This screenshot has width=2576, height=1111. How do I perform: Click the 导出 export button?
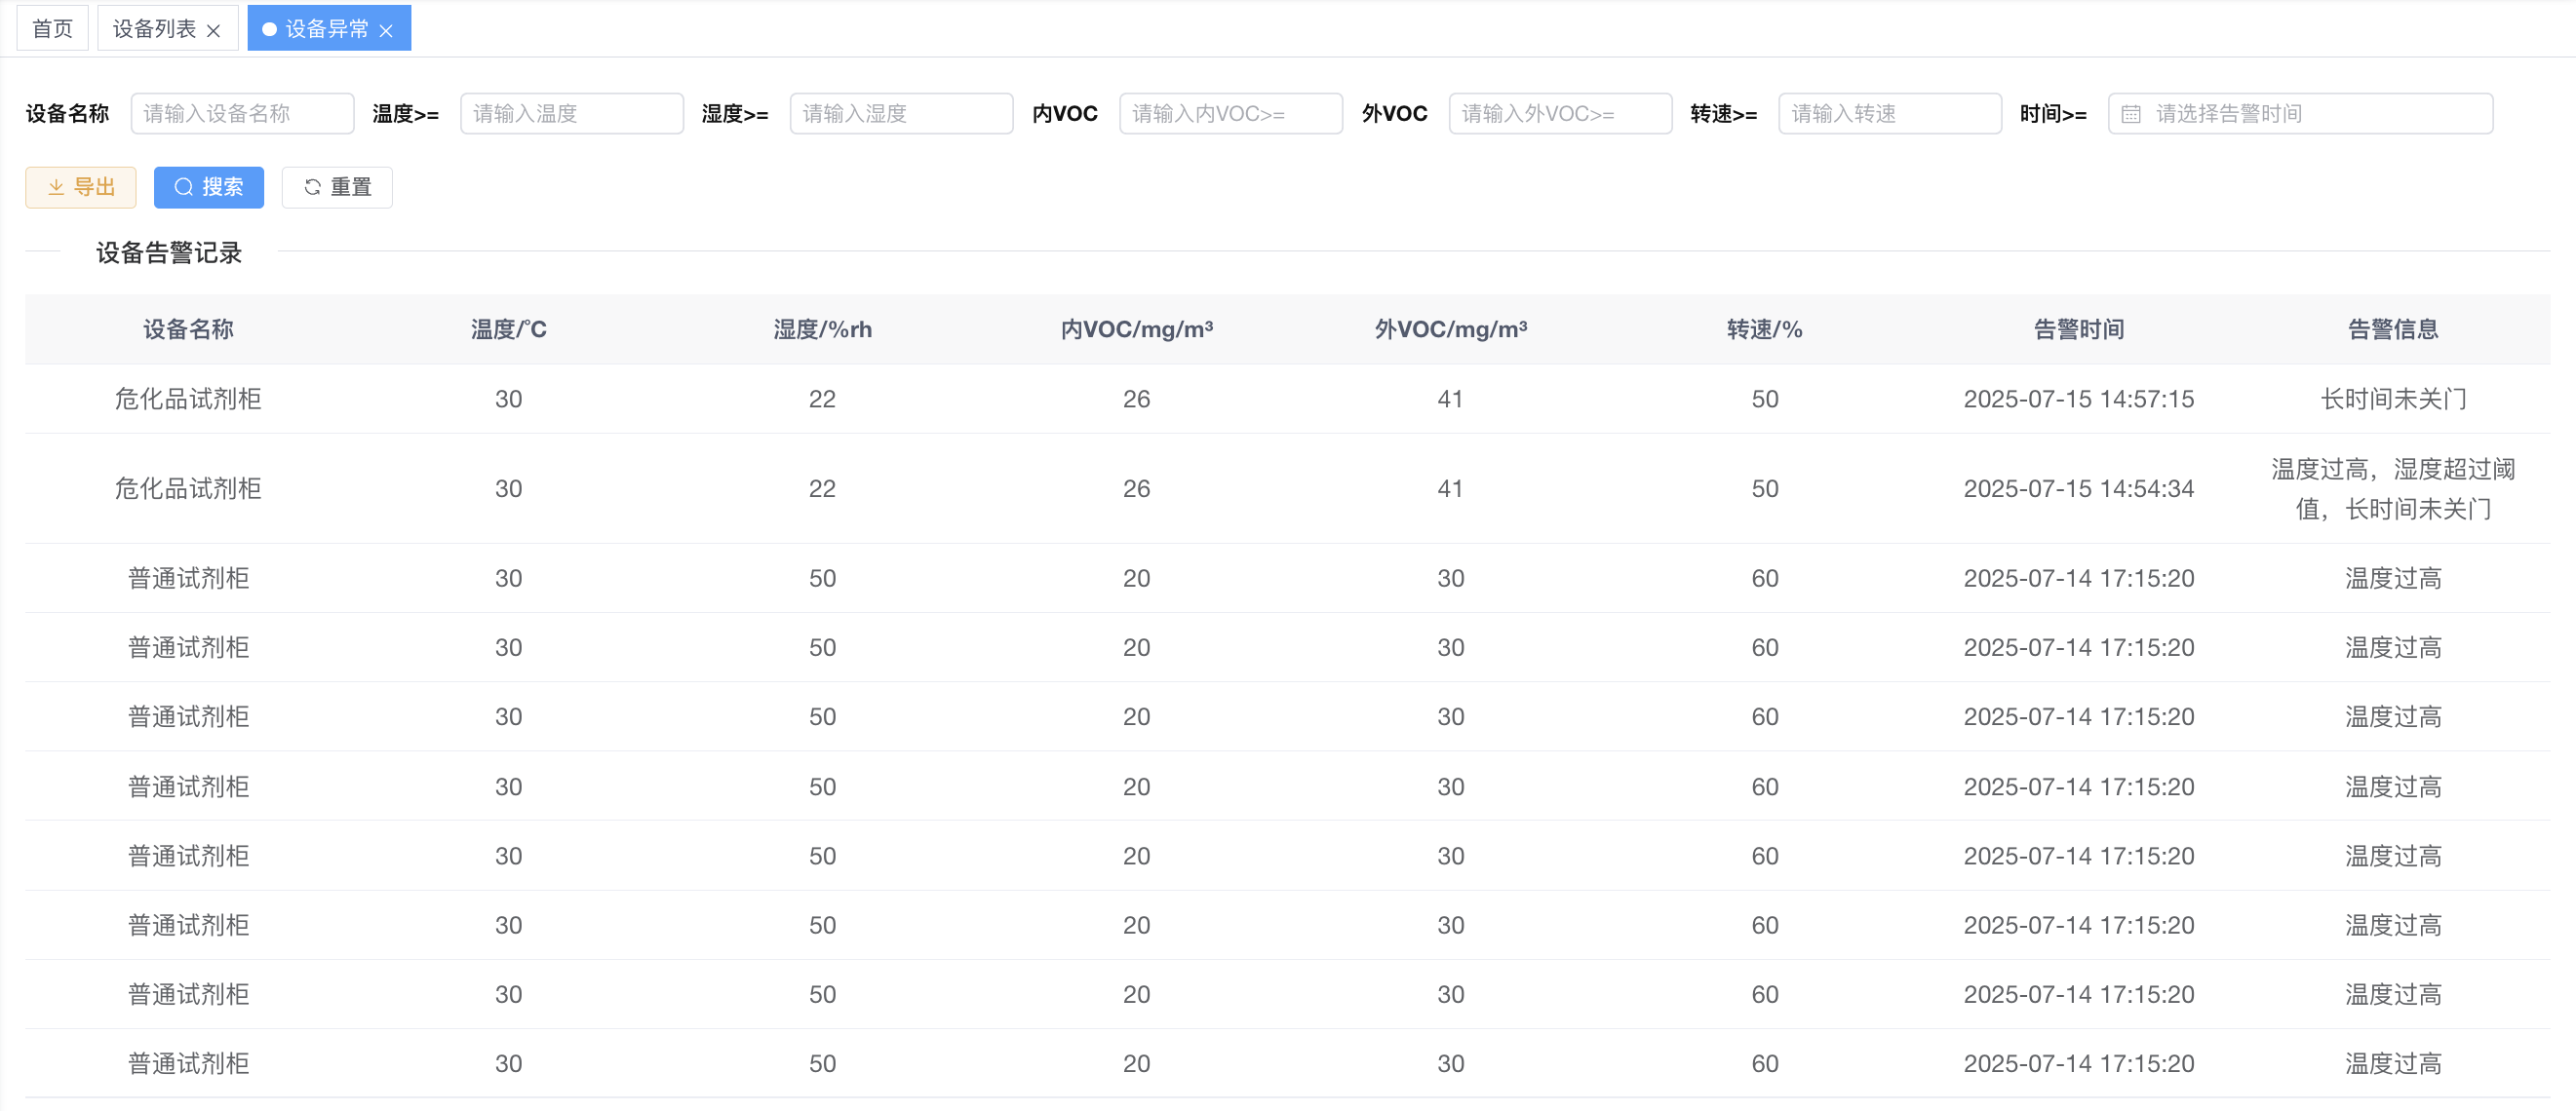tap(81, 187)
